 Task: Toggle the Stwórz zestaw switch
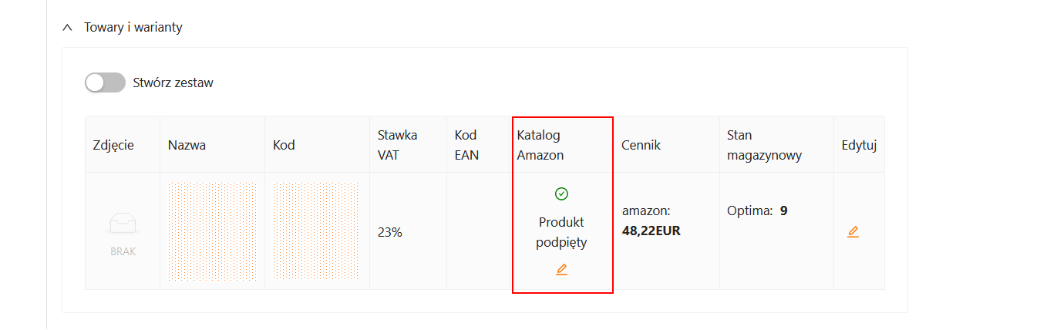[105, 82]
